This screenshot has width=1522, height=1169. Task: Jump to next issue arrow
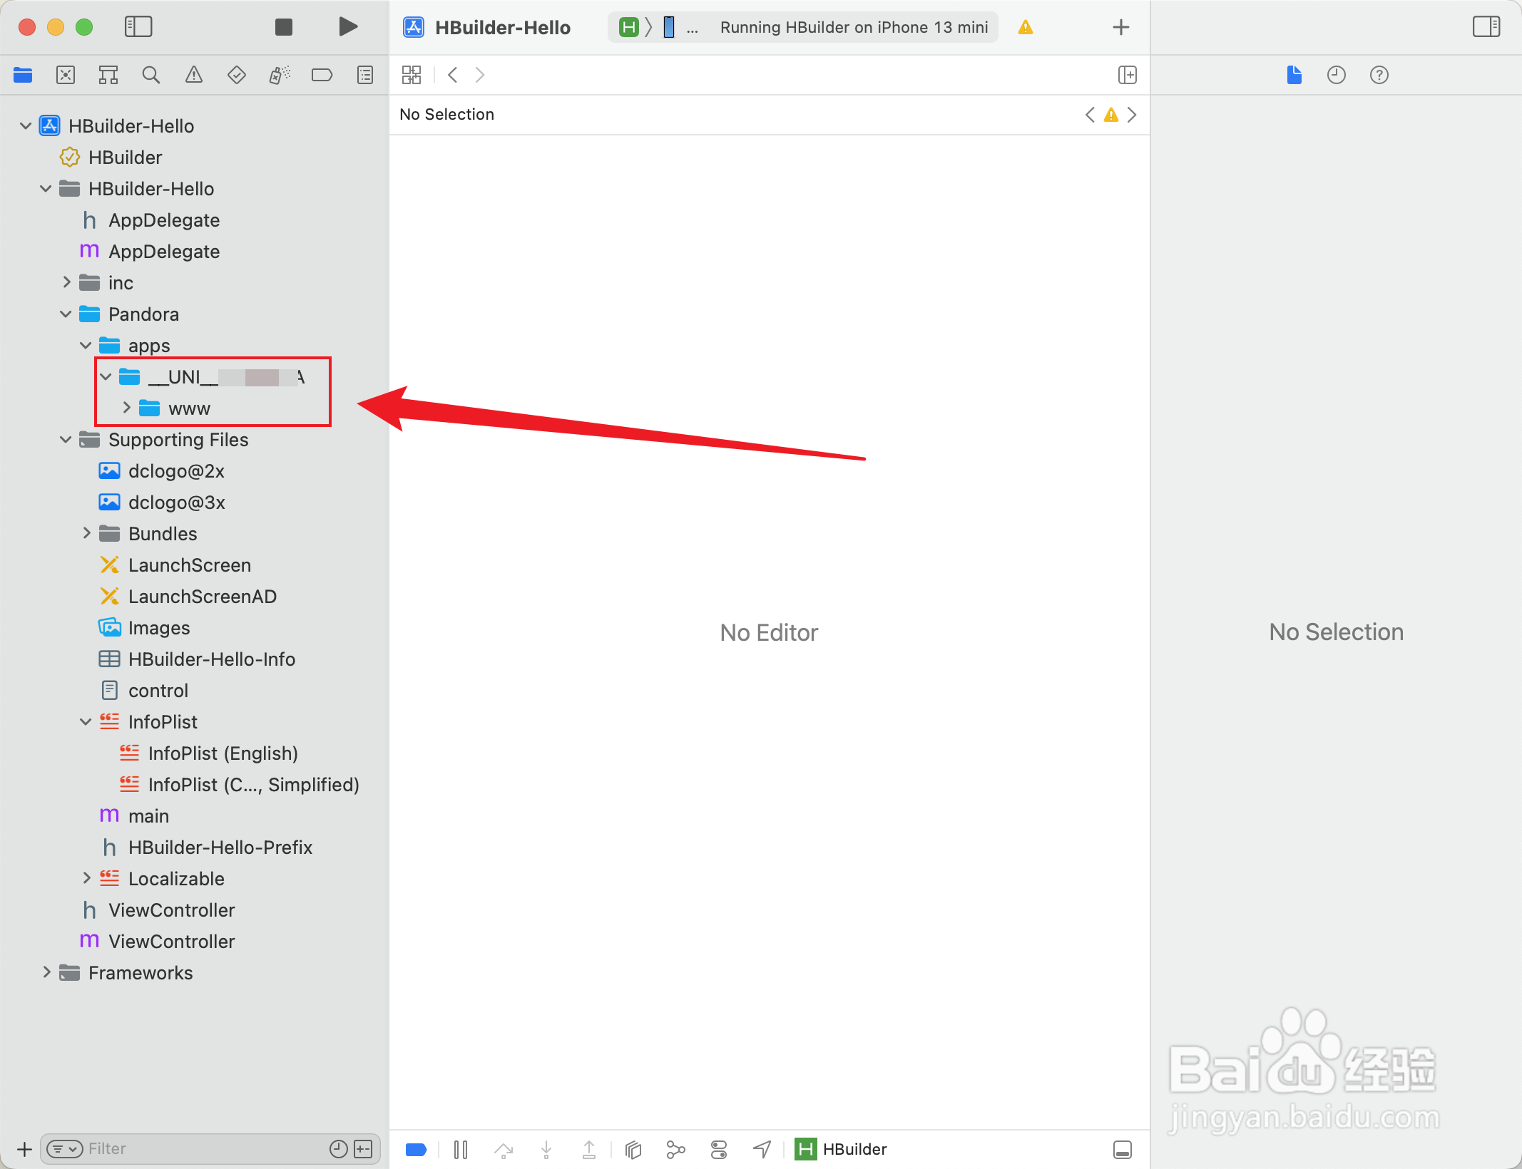[1133, 115]
